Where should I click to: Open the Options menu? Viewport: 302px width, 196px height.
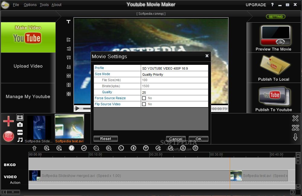30,5
